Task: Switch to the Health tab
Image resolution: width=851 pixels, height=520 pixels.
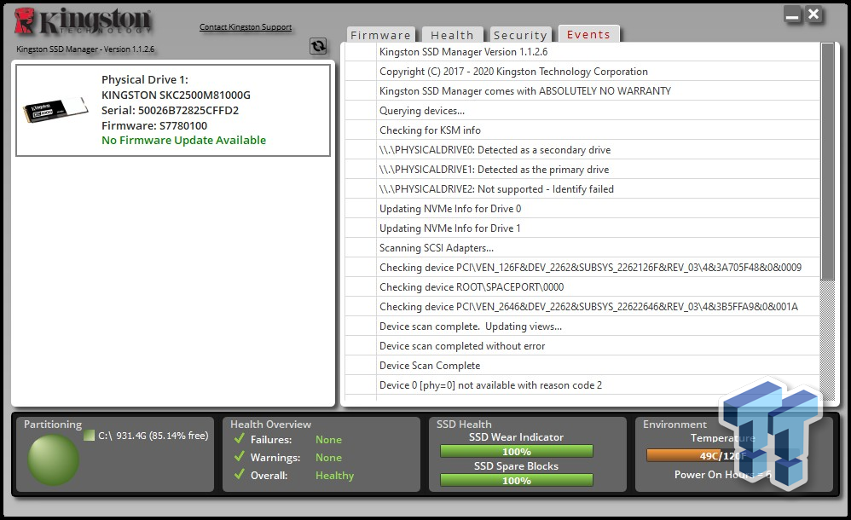Action: coord(452,35)
